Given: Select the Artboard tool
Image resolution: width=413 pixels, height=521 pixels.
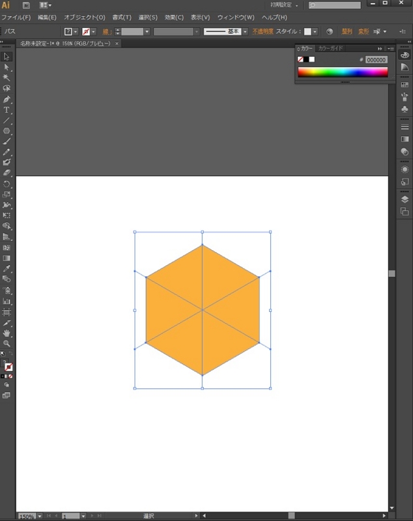Looking at the screenshot, I should 7,312.
